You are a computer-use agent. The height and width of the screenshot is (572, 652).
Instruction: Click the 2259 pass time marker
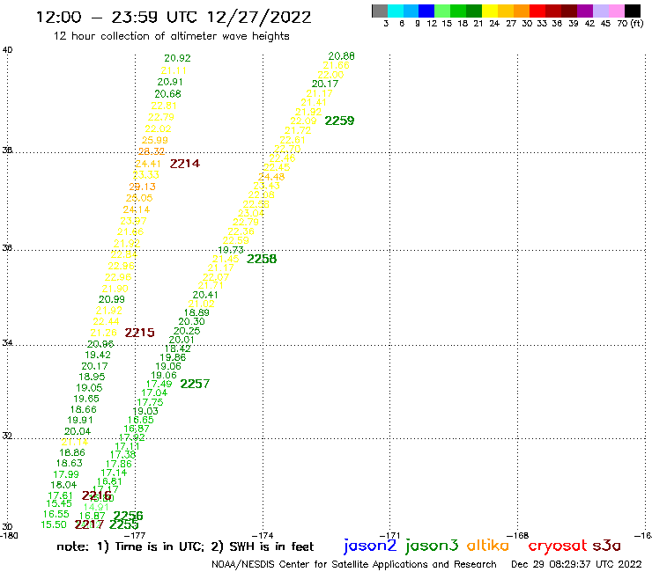click(339, 121)
